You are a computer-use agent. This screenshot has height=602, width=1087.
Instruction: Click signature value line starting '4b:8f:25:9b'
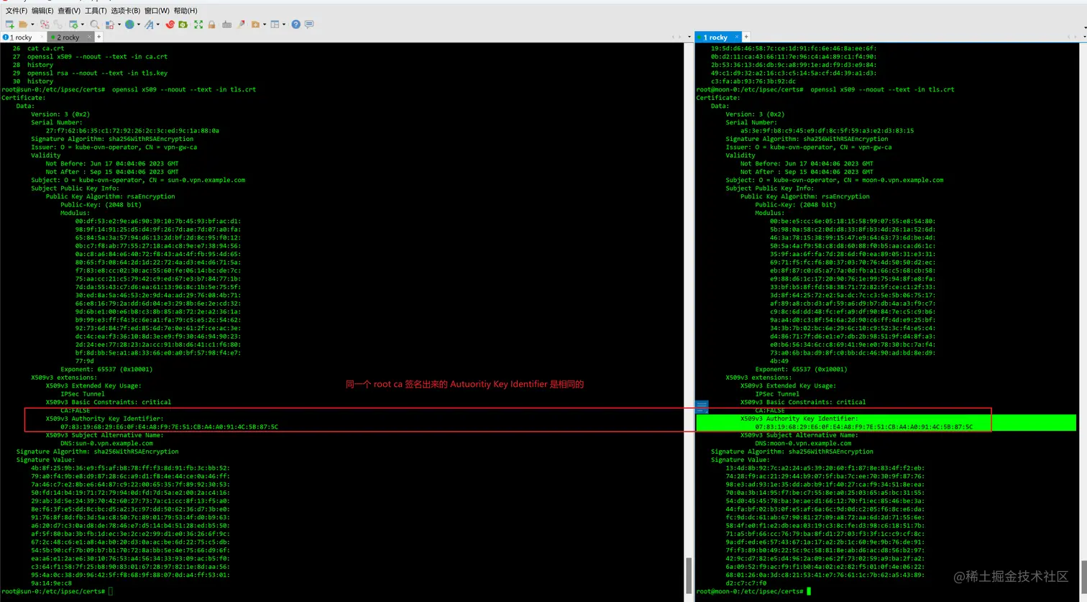click(130, 468)
